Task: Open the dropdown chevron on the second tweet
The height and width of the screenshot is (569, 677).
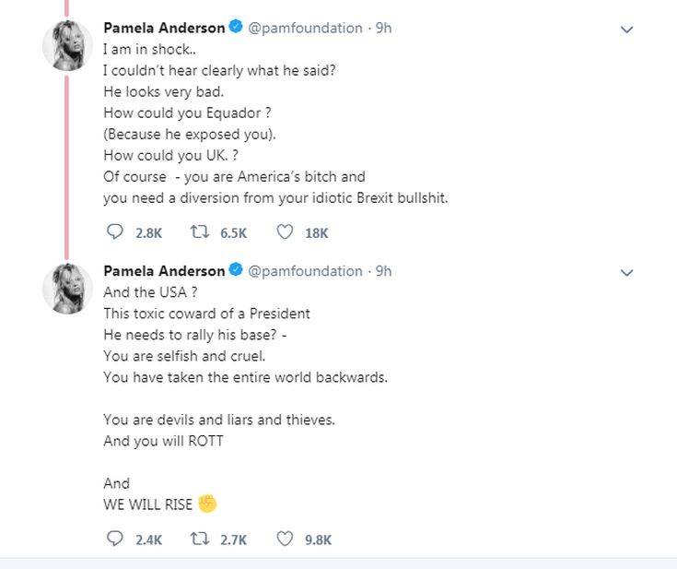Action: point(626,273)
